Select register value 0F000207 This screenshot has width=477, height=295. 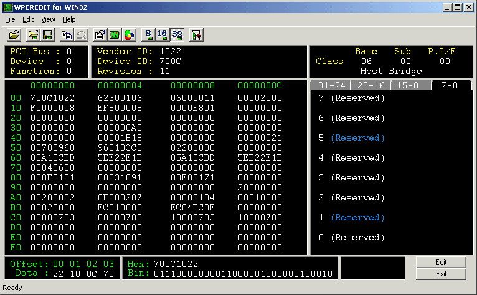pos(120,198)
